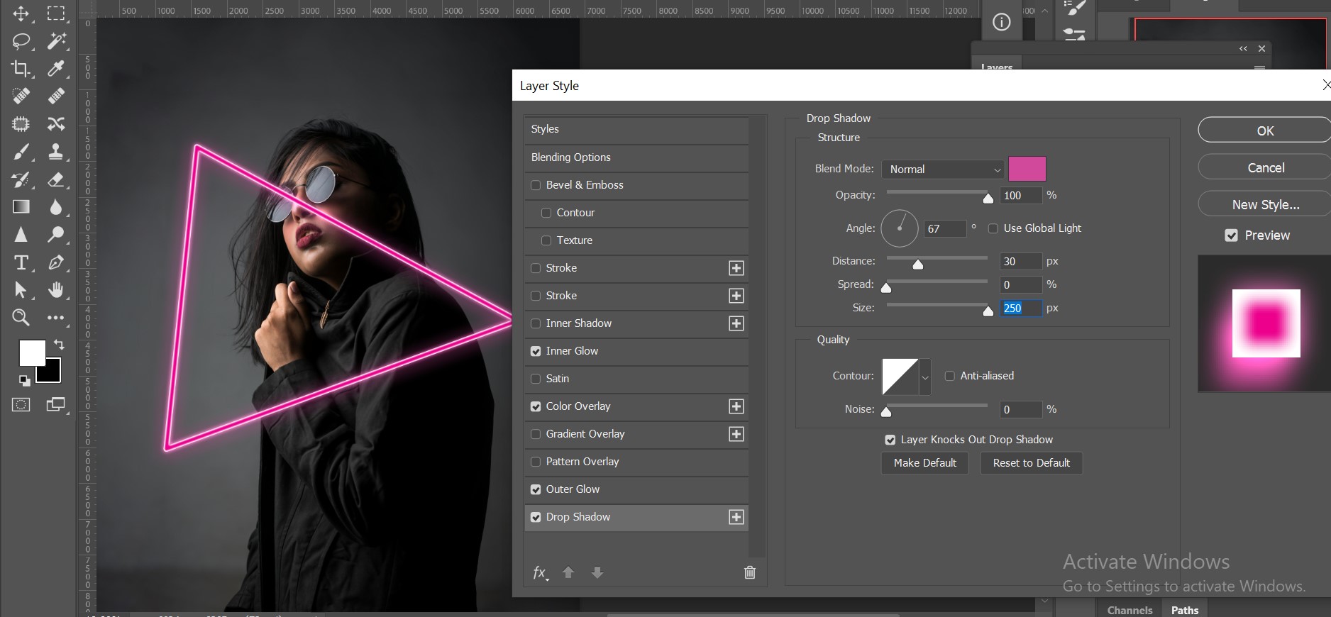Select the Move tool
The image size is (1331, 617).
tap(21, 13)
